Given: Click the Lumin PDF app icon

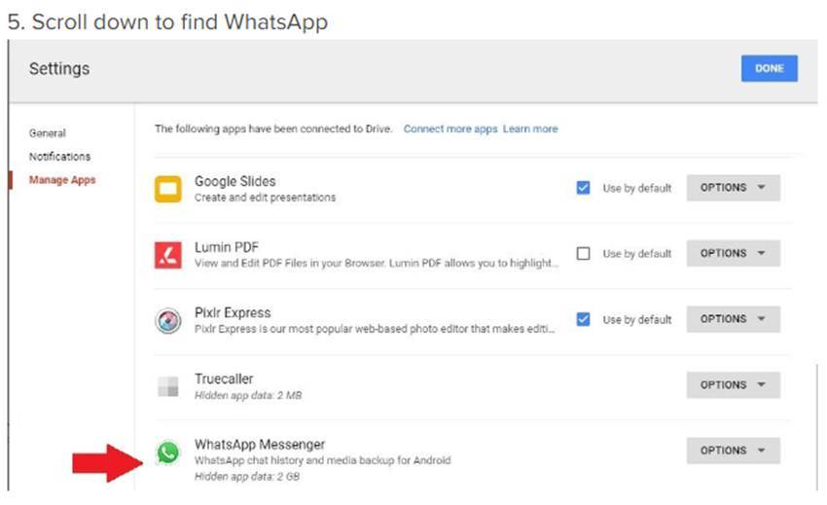Looking at the screenshot, I should point(168,255).
